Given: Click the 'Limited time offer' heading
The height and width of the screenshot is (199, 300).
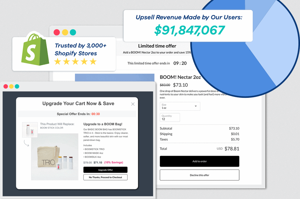Looking at the screenshot, I should point(157,46).
